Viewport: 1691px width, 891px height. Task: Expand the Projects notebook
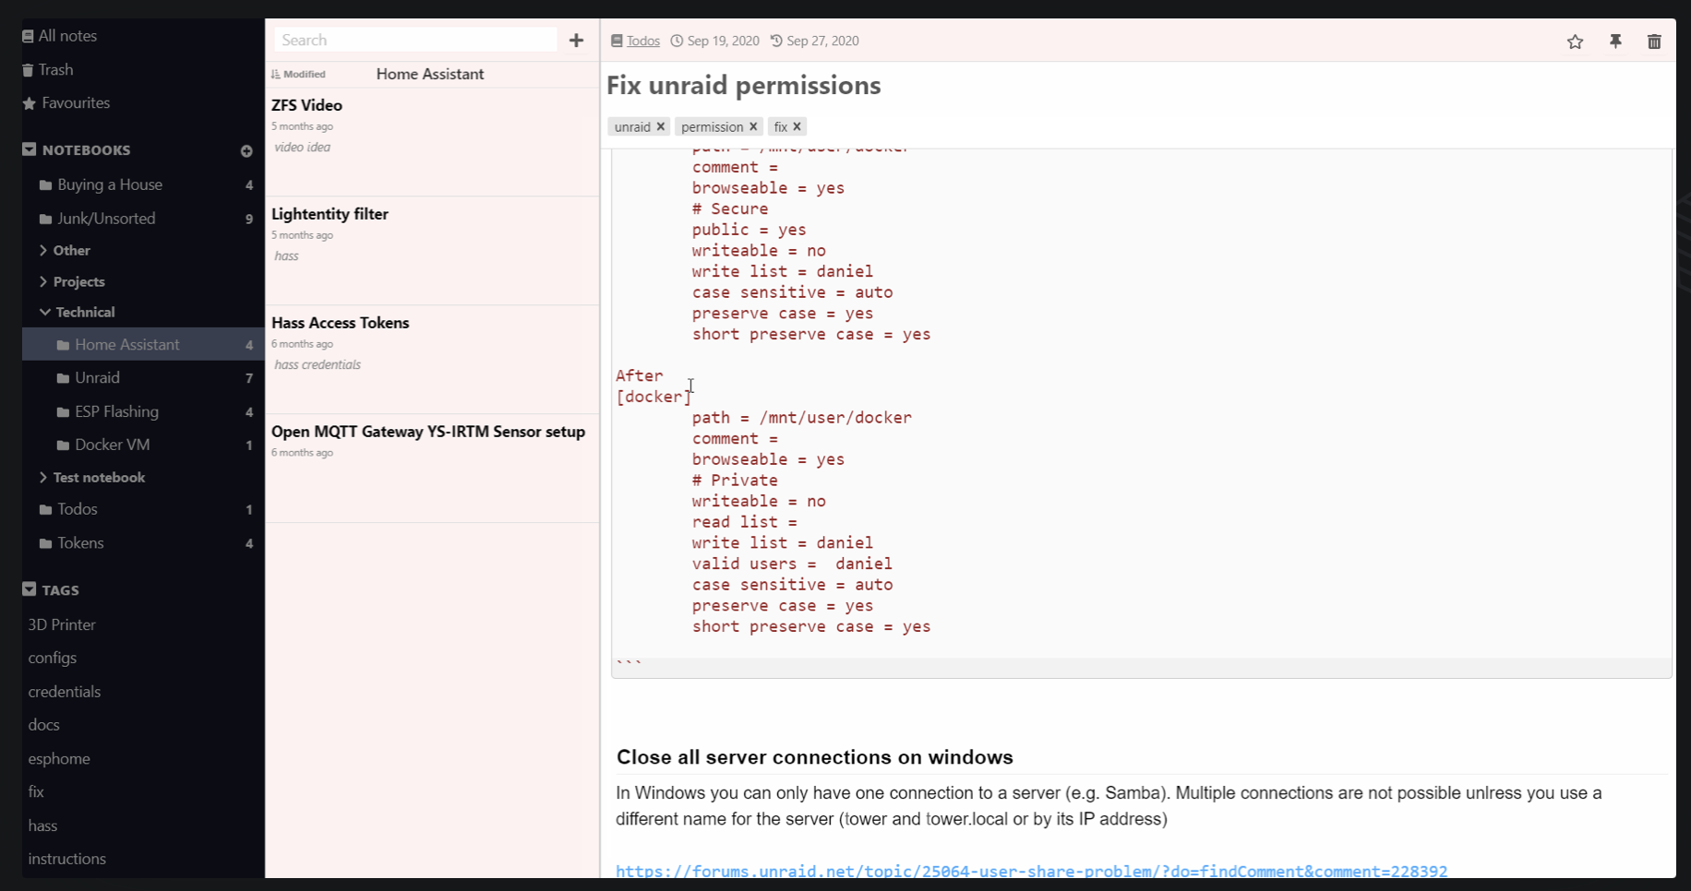tap(42, 281)
